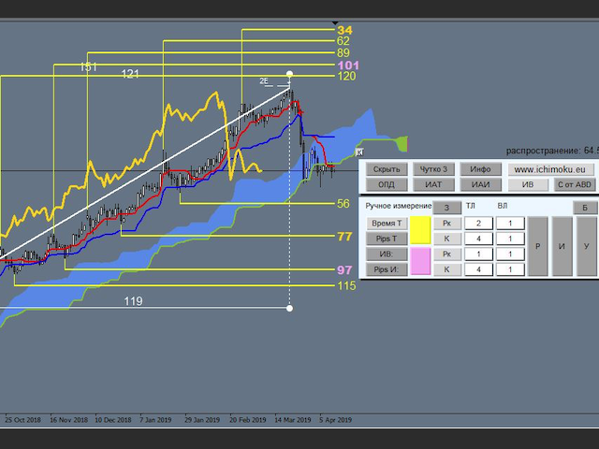Click the pink color swatch

[420, 262]
